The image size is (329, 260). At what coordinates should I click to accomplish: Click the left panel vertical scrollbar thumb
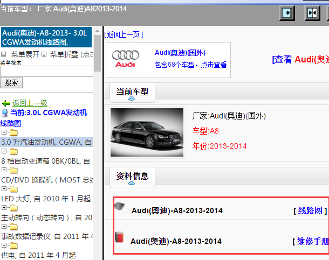(x=98, y=53)
